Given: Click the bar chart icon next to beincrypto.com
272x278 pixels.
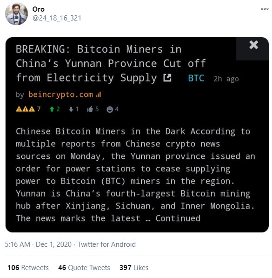Looking at the screenshot, I should click(x=99, y=95).
